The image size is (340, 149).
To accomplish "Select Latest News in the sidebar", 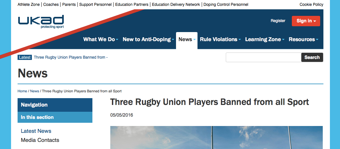I will (x=36, y=131).
